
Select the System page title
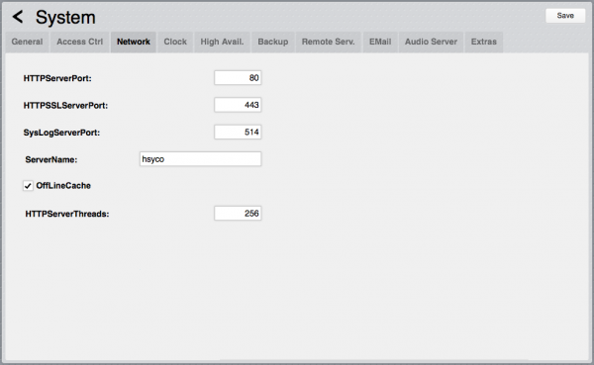[65, 18]
